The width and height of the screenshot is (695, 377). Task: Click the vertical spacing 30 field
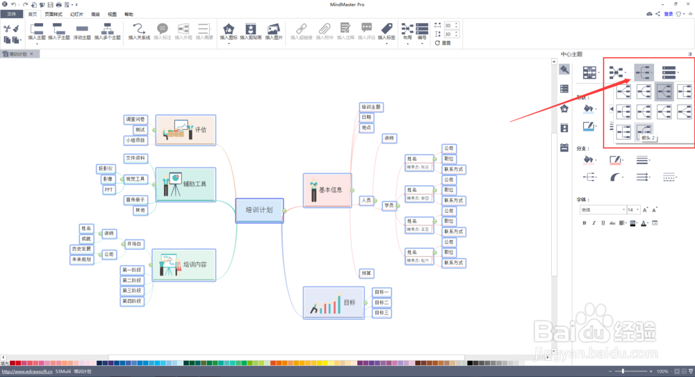coord(450,34)
